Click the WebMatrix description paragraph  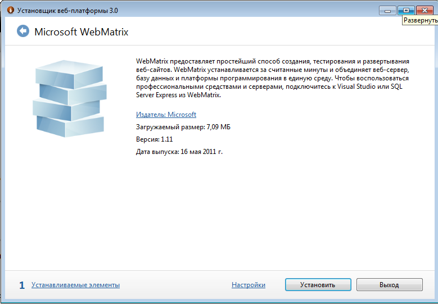(272, 78)
